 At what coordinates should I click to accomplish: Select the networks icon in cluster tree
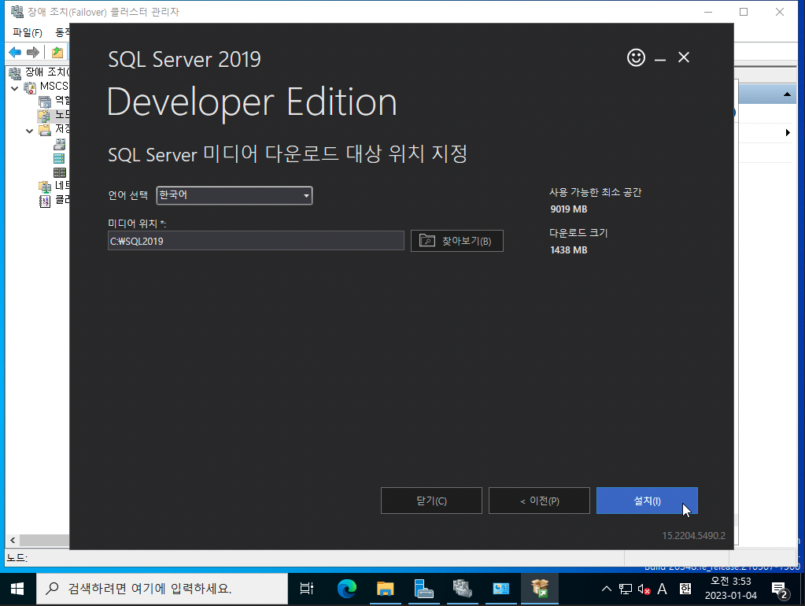[x=45, y=187]
